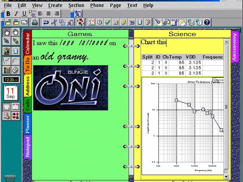Cut with the scissors icon

point(54,22)
